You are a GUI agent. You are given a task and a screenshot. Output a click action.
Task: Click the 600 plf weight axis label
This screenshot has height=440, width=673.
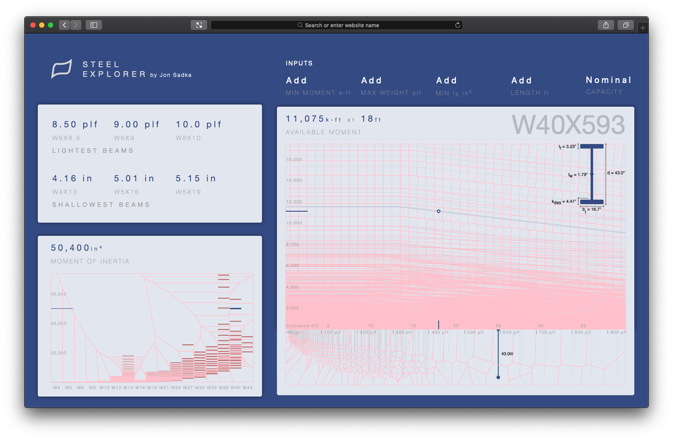pyautogui.click(x=511, y=332)
